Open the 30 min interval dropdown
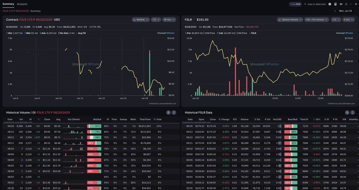This screenshot has height=190, width=359. pos(169,20)
